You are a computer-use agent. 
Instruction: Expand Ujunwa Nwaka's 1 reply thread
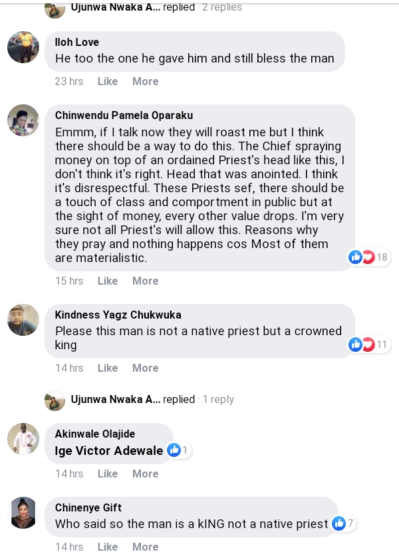218,399
